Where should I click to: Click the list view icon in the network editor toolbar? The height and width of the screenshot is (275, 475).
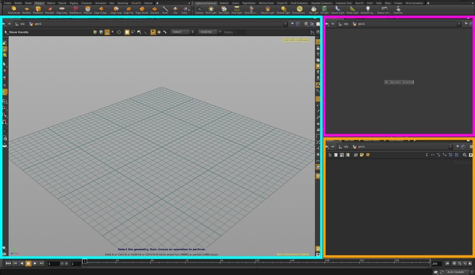coord(336,155)
